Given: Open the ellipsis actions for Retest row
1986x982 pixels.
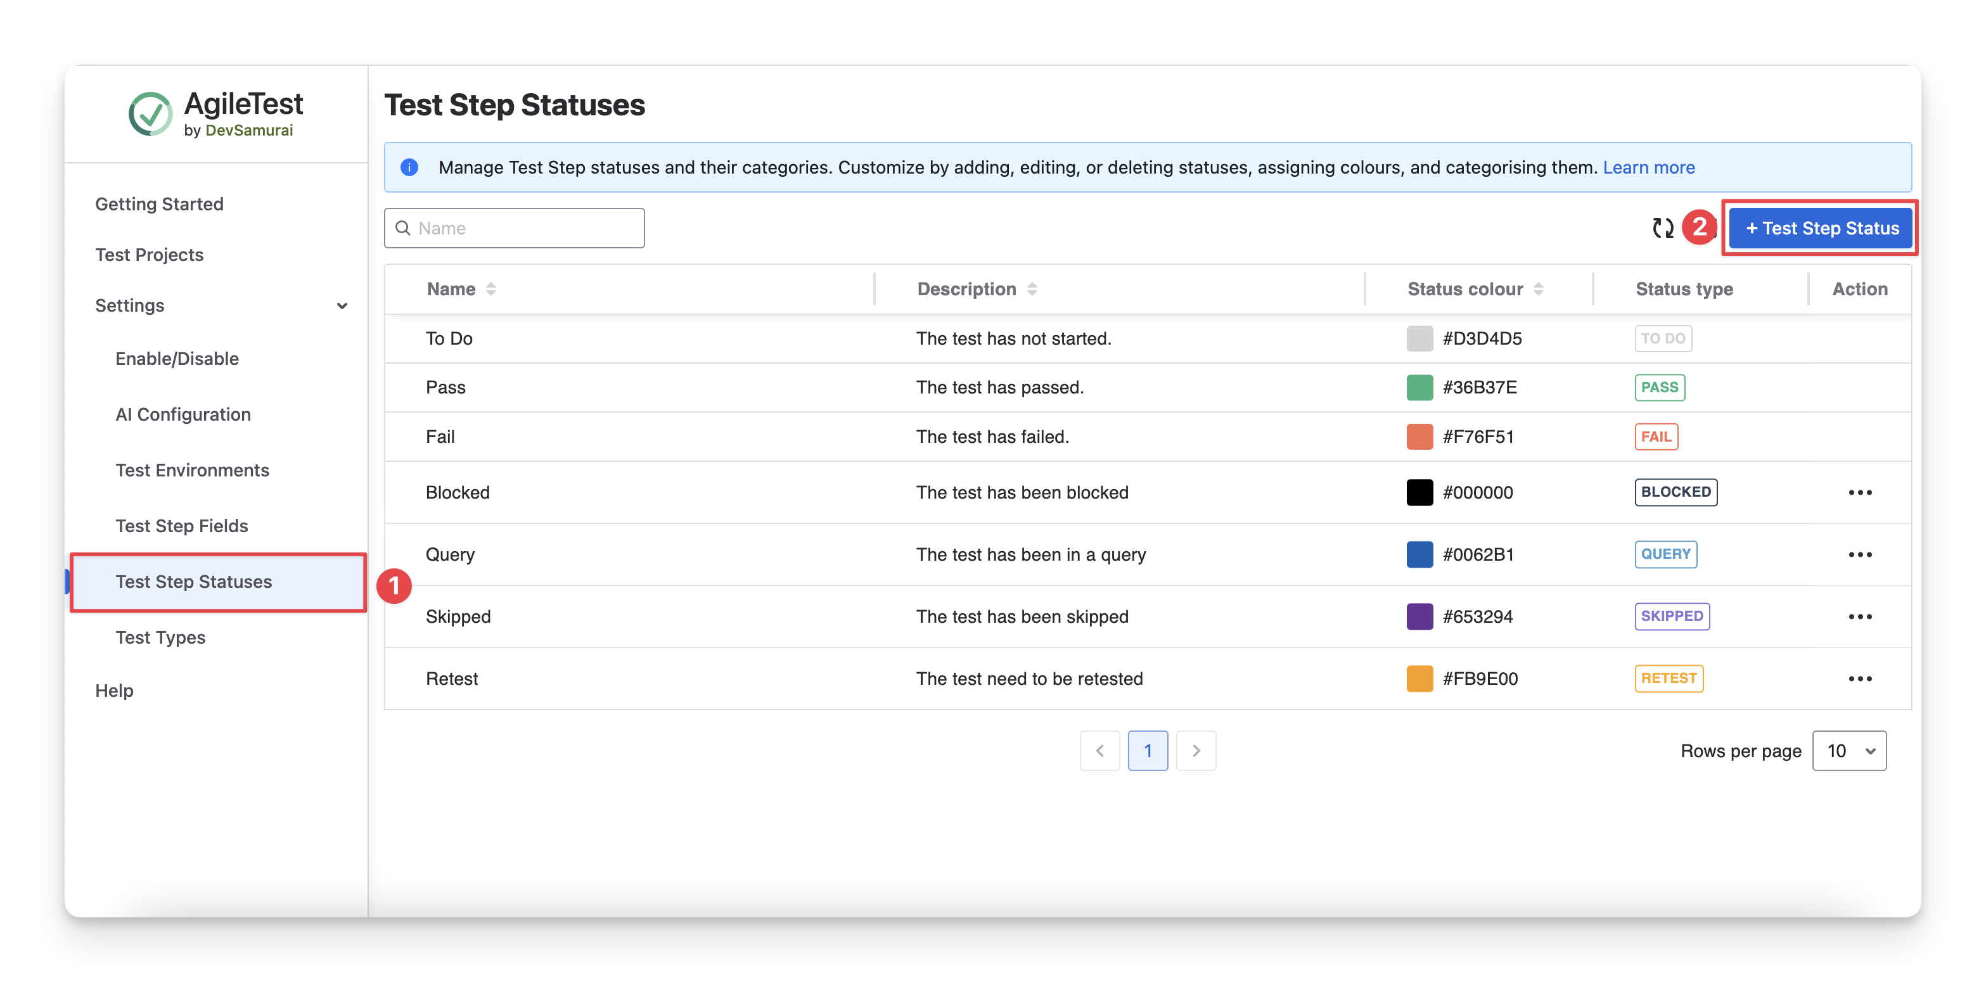Looking at the screenshot, I should tap(1859, 679).
